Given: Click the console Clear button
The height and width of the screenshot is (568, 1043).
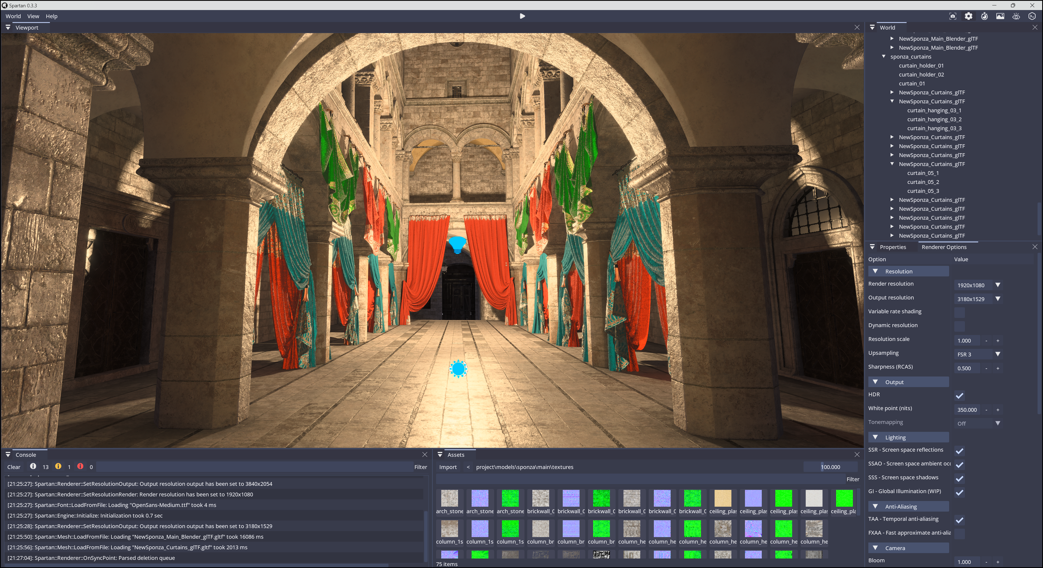Looking at the screenshot, I should coord(14,467).
